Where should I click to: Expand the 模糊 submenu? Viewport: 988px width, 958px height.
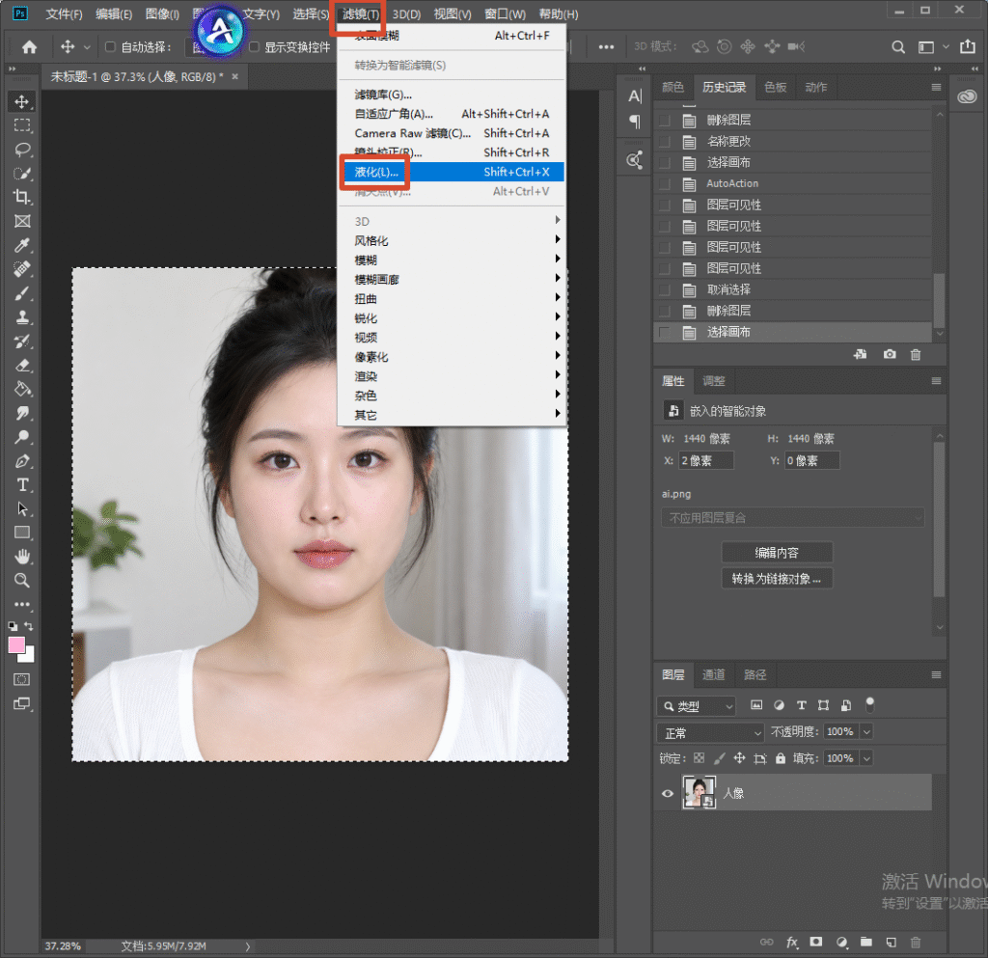452,260
